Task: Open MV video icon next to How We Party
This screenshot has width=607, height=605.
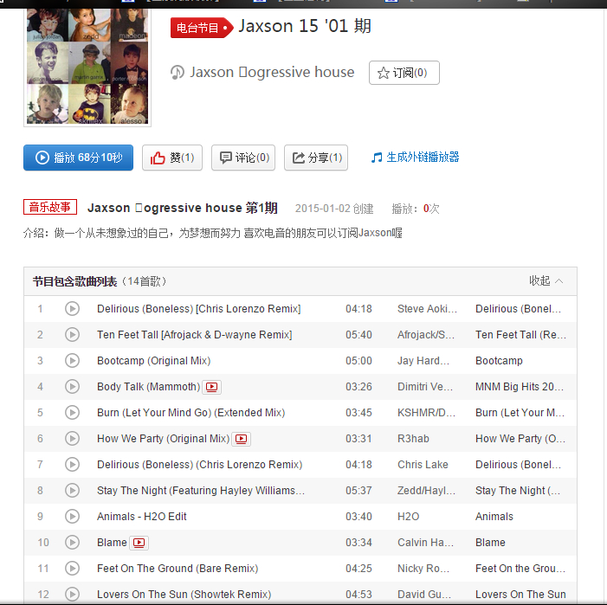Action: tap(242, 439)
